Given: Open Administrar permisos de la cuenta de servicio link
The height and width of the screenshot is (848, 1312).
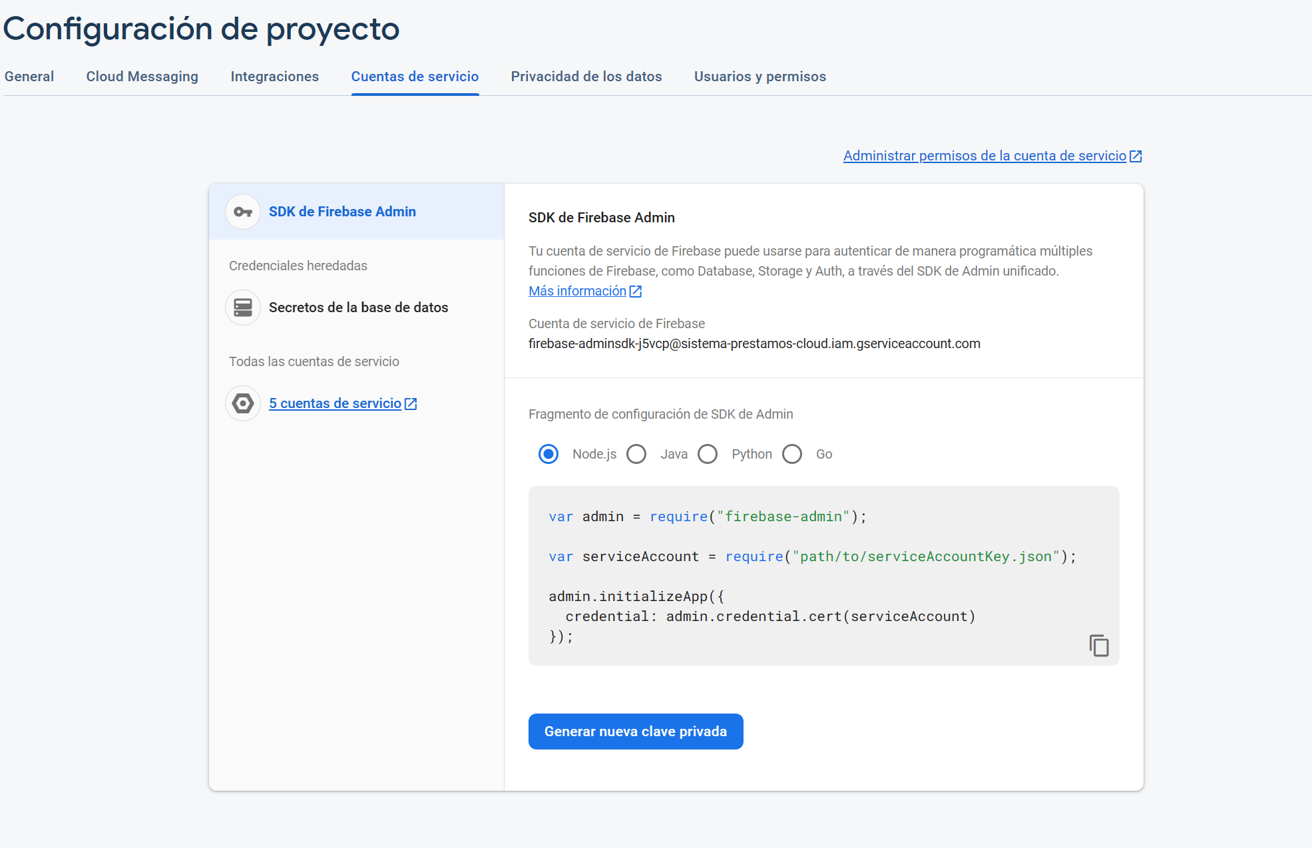Looking at the screenshot, I should click(985, 156).
